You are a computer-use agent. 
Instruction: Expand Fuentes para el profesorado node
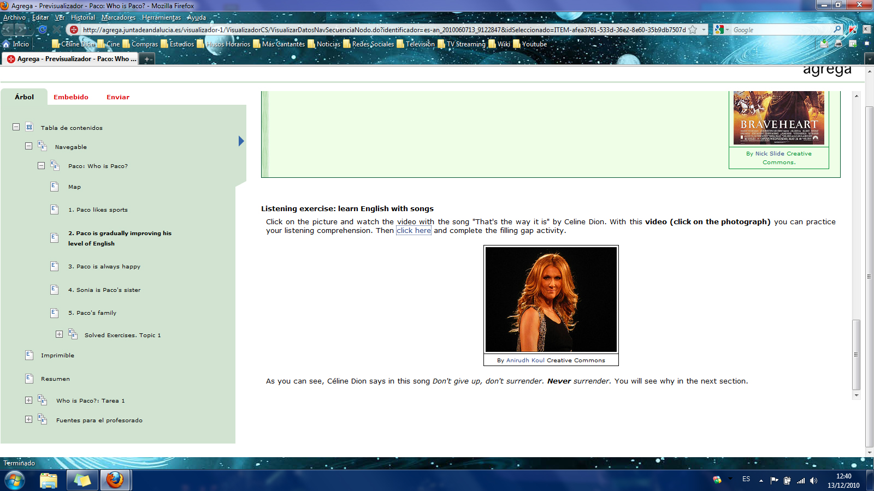(x=28, y=420)
